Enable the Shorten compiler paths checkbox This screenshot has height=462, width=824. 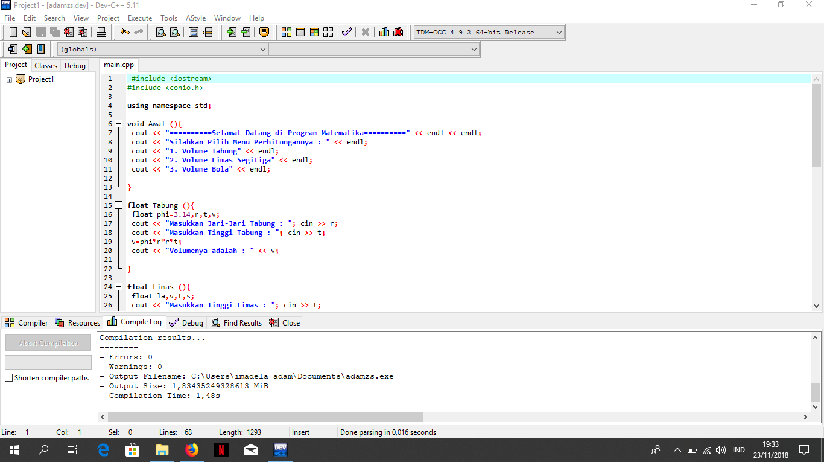click(8, 377)
